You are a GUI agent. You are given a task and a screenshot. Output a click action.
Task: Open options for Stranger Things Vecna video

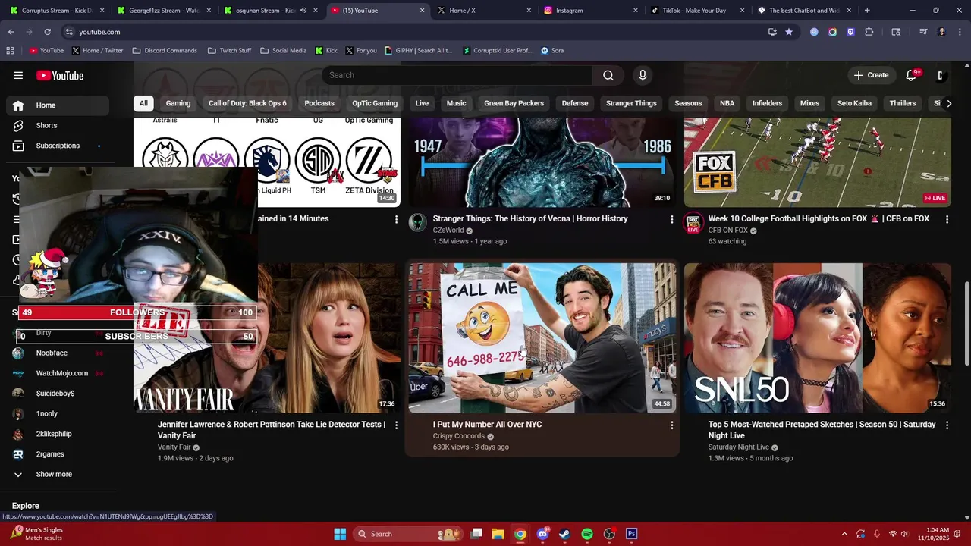point(671,219)
